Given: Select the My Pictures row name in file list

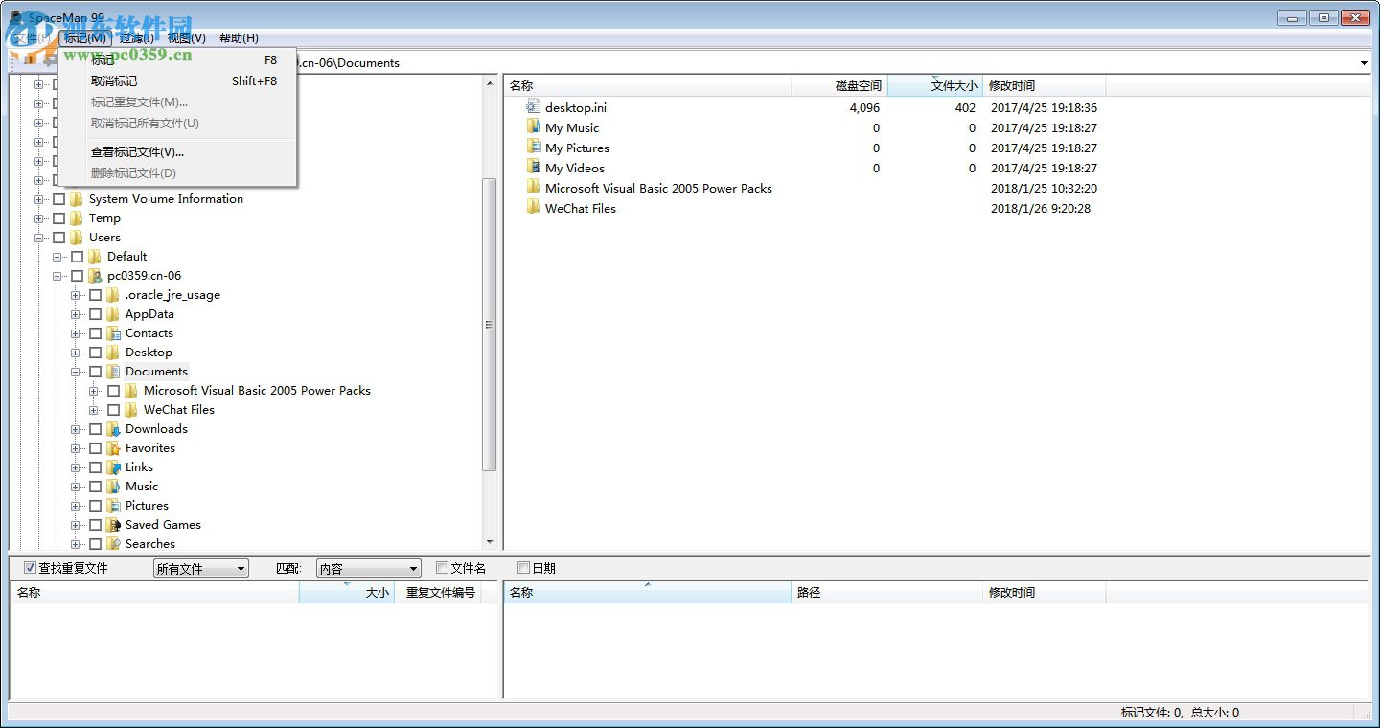Looking at the screenshot, I should click(577, 148).
